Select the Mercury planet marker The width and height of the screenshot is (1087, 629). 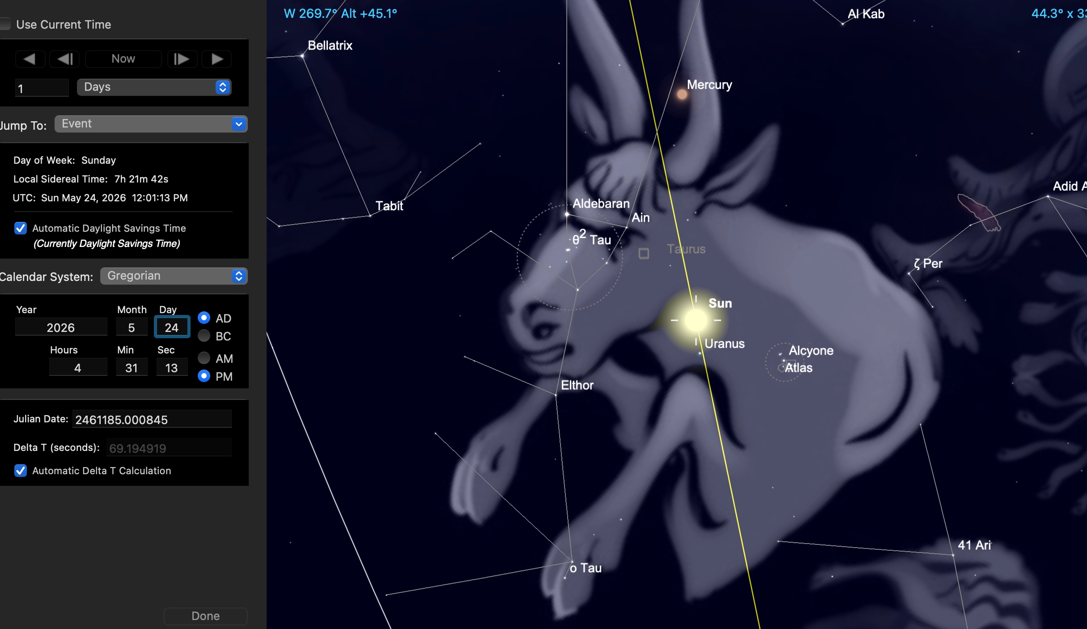tap(682, 94)
